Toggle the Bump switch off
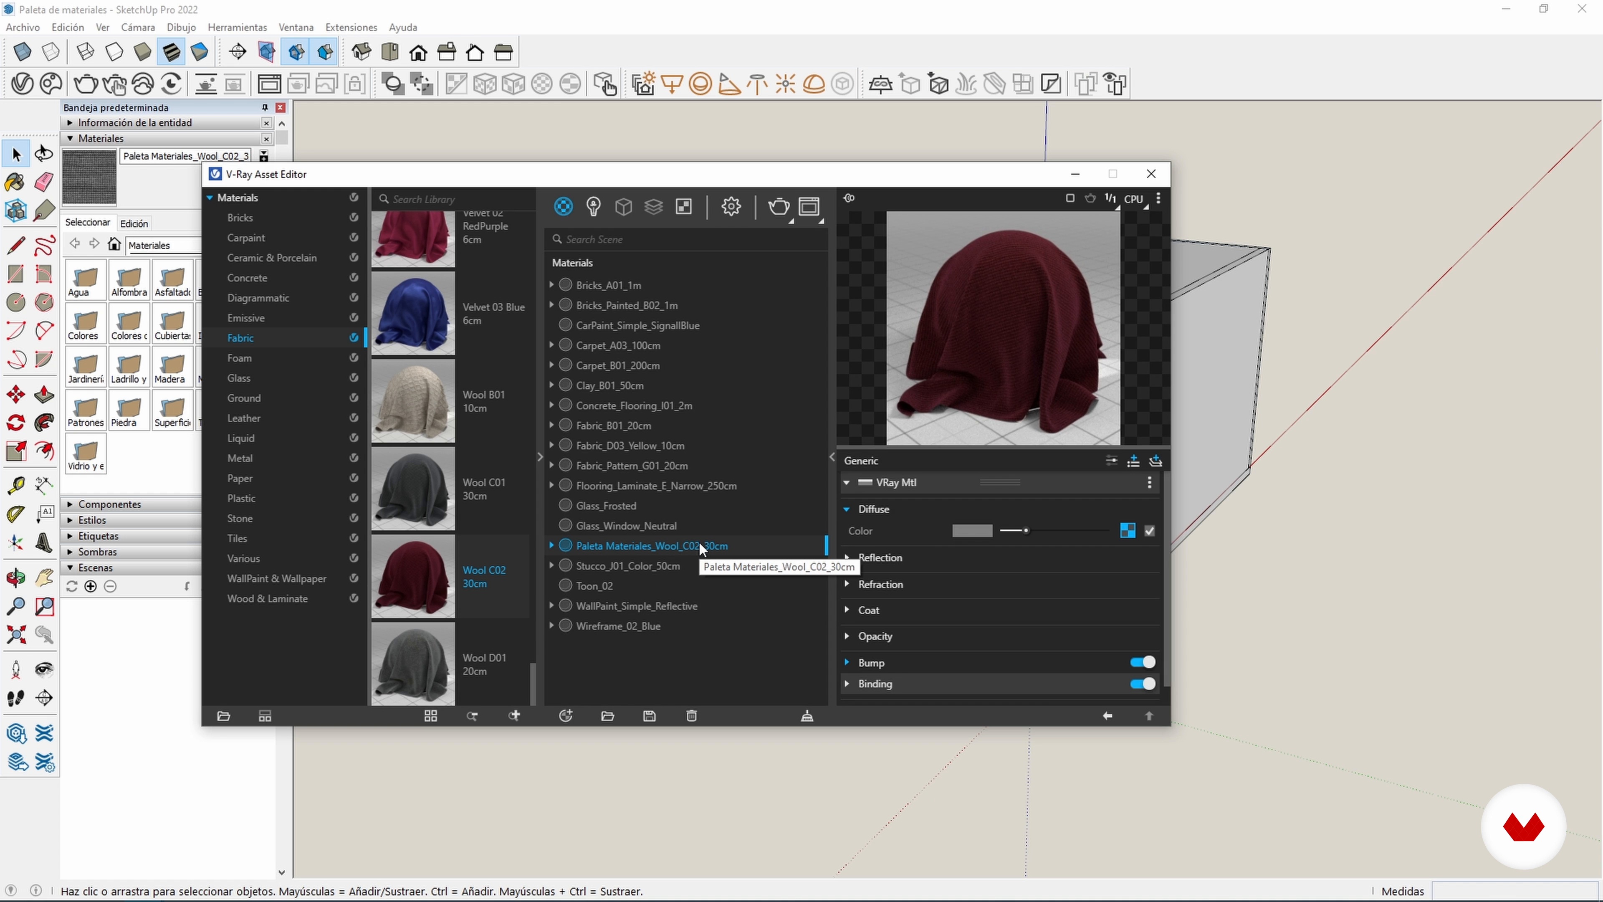The width and height of the screenshot is (1603, 902). click(x=1143, y=662)
